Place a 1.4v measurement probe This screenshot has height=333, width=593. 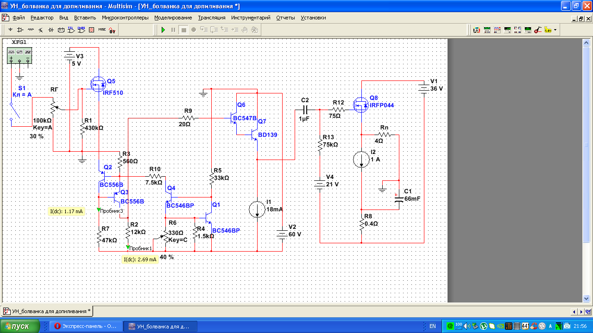pos(548,30)
